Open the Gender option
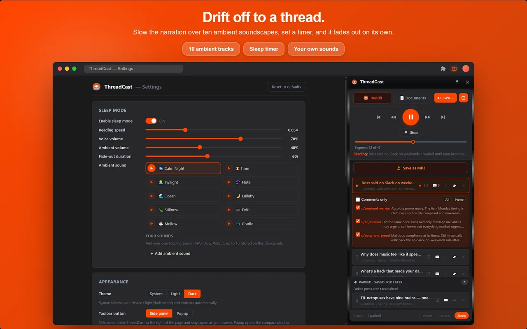 point(445,316)
